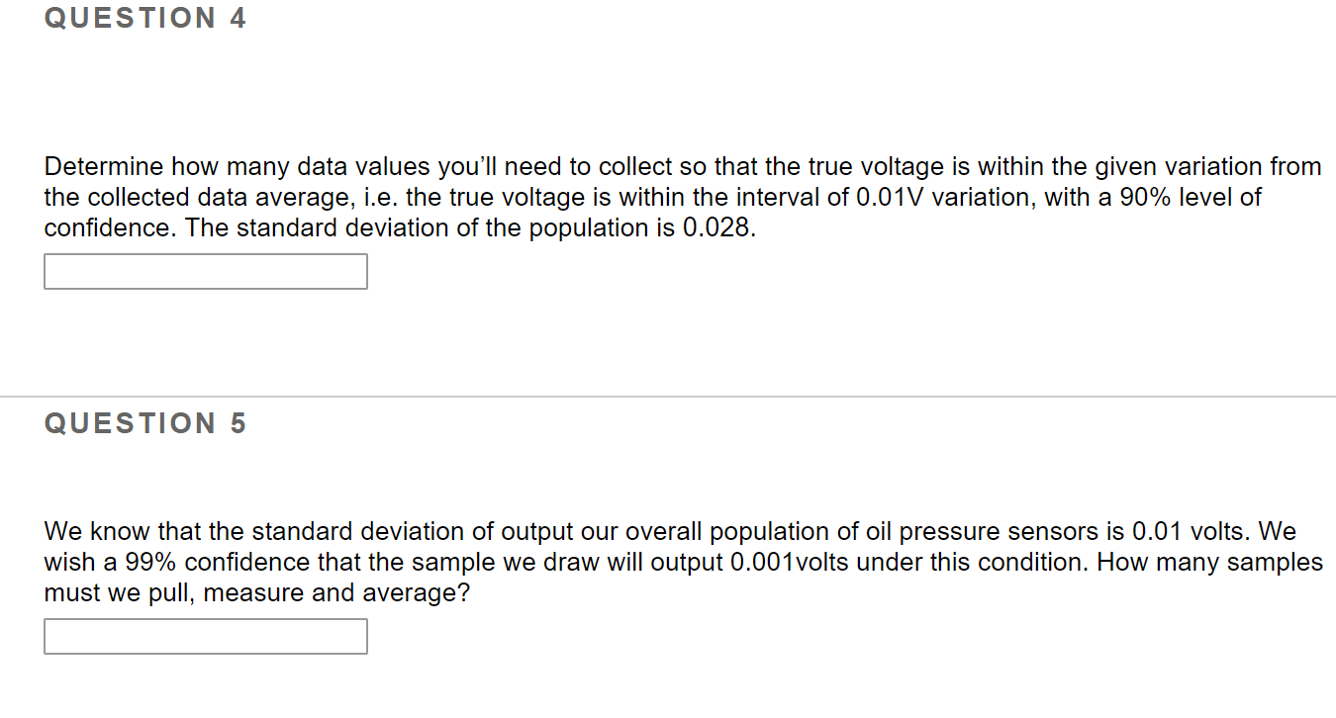Image resolution: width=1336 pixels, height=718 pixels.
Task: Click the divider line between the questions
Action: (668, 396)
